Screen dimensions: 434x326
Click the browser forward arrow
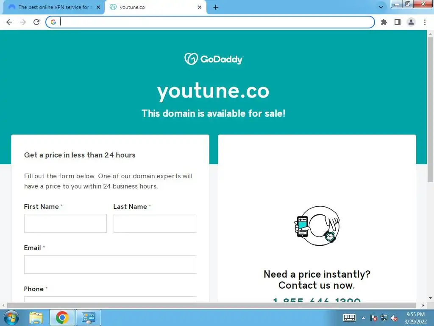click(x=23, y=22)
